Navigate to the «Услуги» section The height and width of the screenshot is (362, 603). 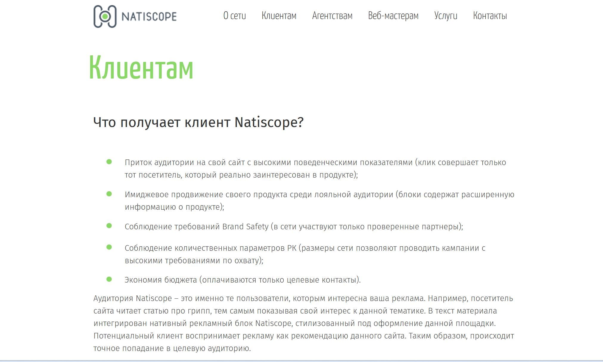tap(446, 16)
